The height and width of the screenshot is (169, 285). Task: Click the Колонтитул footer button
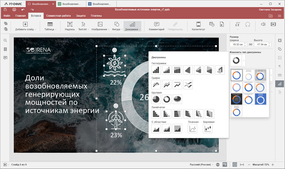(x=198, y=26)
